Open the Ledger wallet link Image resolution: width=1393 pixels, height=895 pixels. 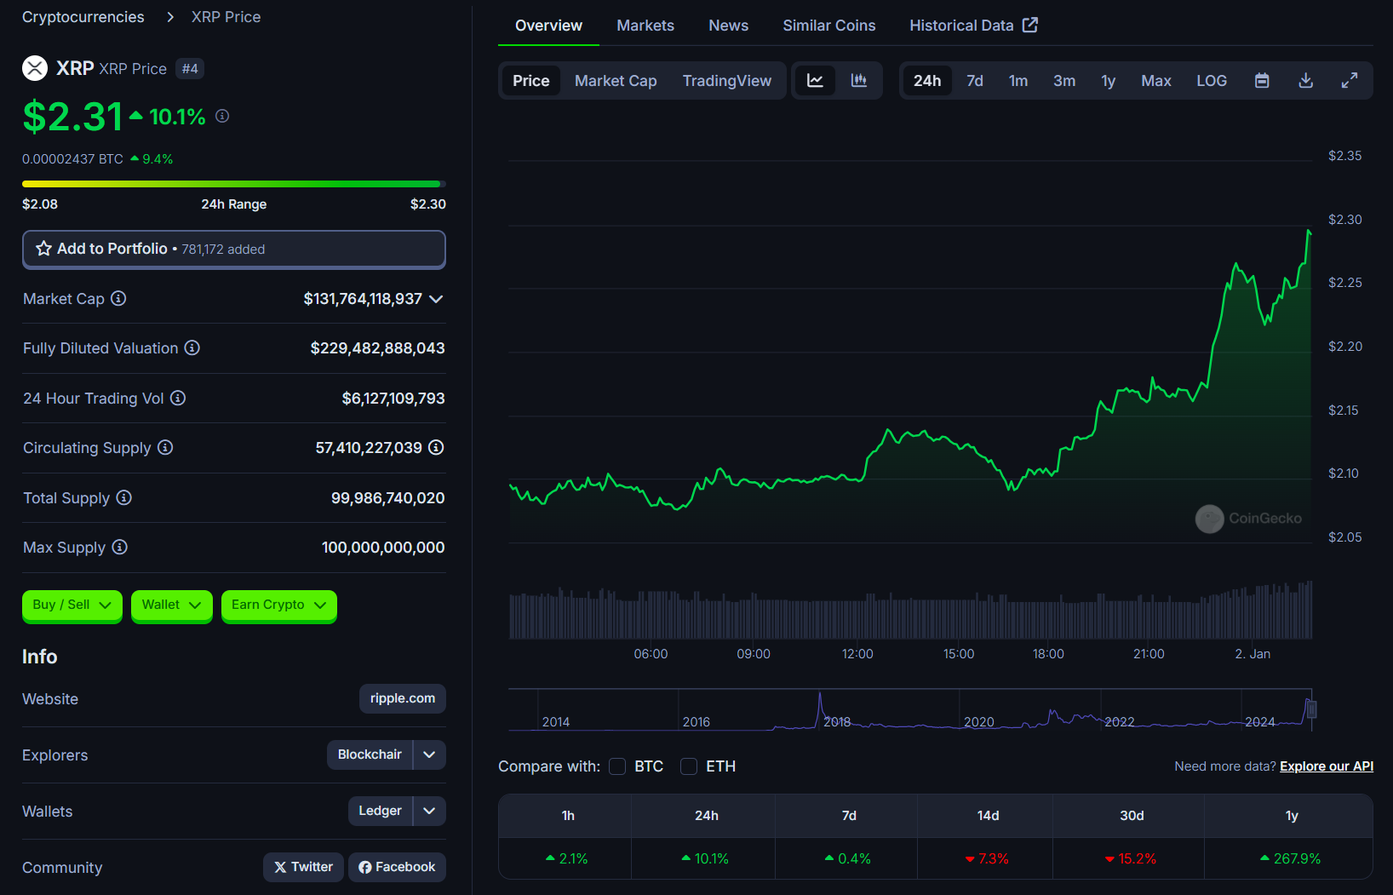(x=380, y=811)
